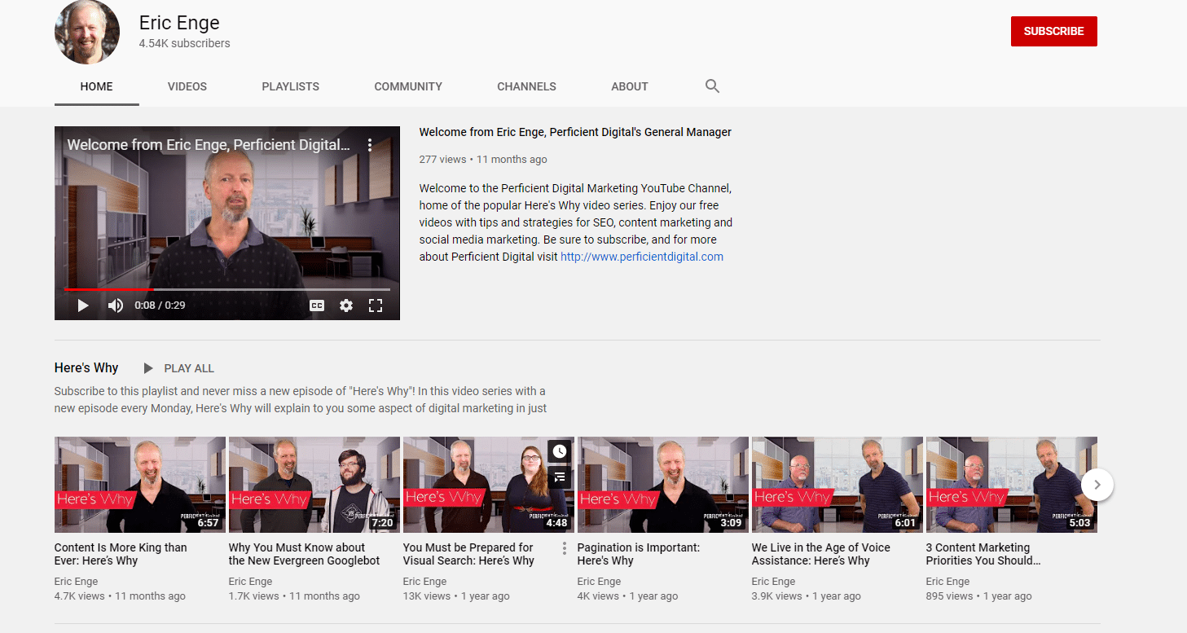Click title 'Pagination is Important: Here's Why'
1187x633 pixels.
[639, 554]
